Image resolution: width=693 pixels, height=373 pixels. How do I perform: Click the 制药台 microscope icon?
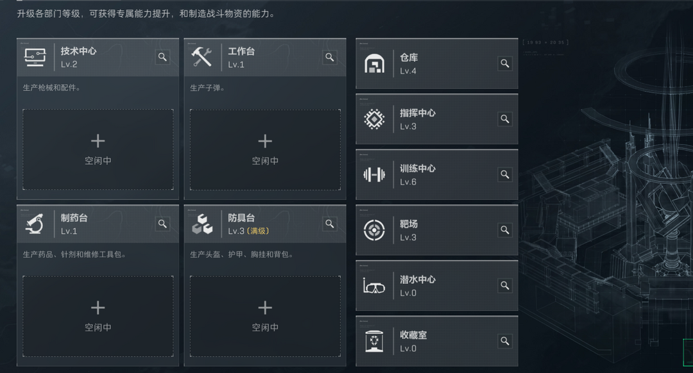click(35, 224)
